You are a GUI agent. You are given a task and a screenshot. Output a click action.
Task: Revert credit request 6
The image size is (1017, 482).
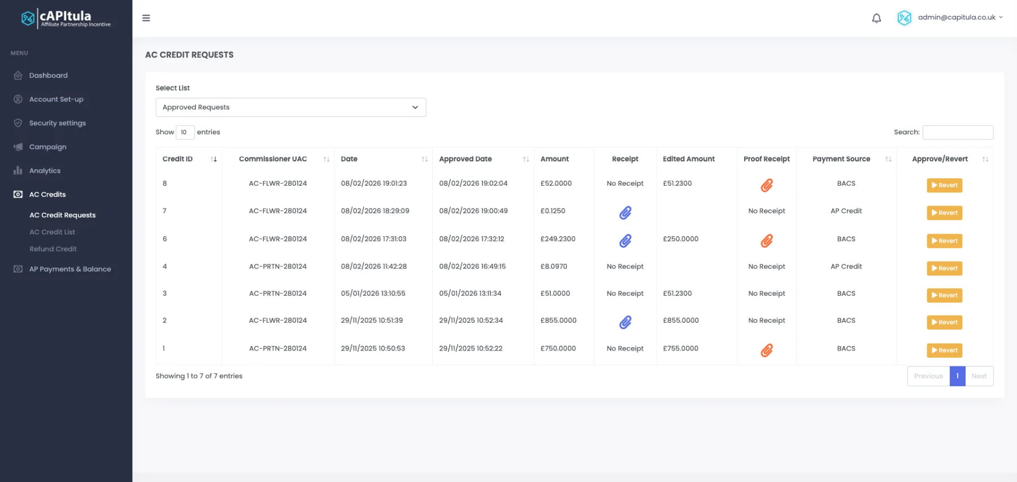(944, 241)
